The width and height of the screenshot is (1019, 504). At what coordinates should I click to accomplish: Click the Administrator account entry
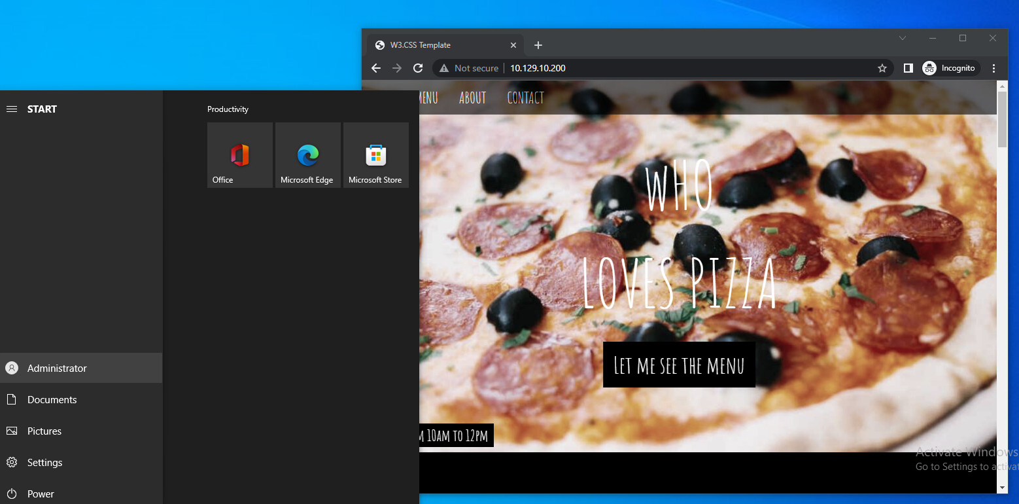tap(57, 368)
